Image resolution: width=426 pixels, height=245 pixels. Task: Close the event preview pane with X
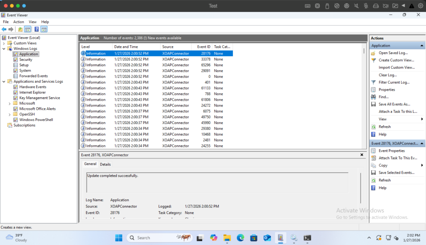362,155
